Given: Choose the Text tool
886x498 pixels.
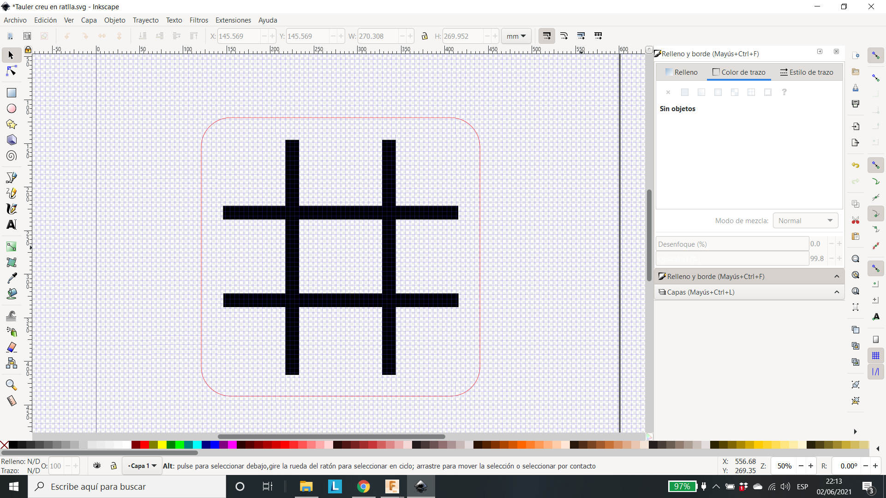Looking at the screenshot, I should point(11,225).
